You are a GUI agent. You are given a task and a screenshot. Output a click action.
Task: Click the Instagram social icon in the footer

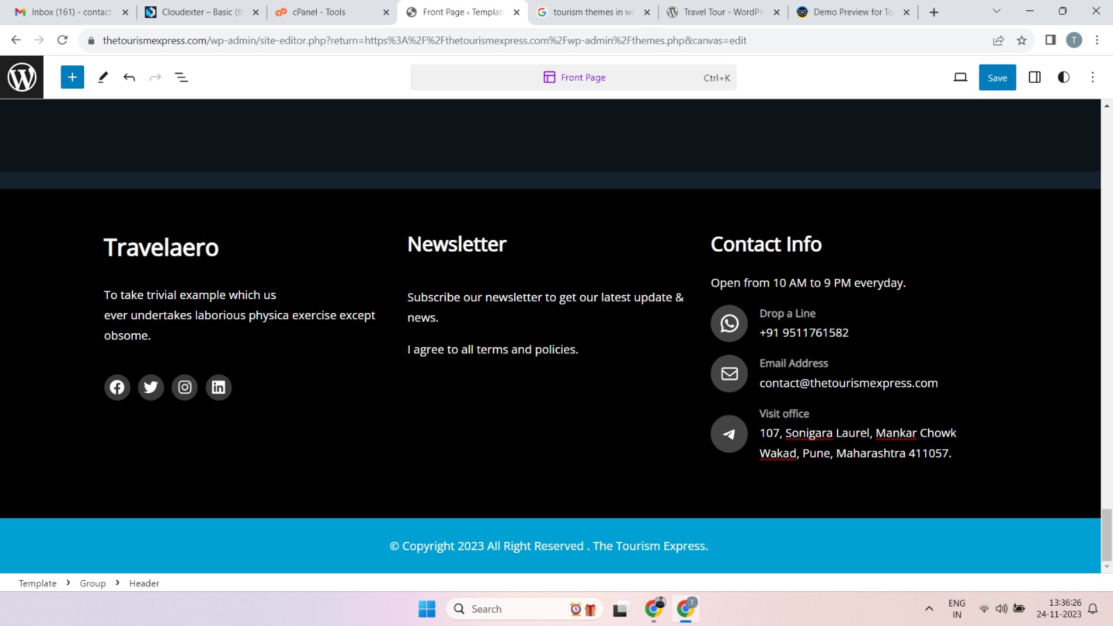(x=185, y=387)
